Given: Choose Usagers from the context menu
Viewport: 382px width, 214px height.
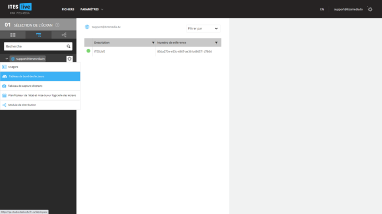Looking at the screenshot, I should click(40, 67).
